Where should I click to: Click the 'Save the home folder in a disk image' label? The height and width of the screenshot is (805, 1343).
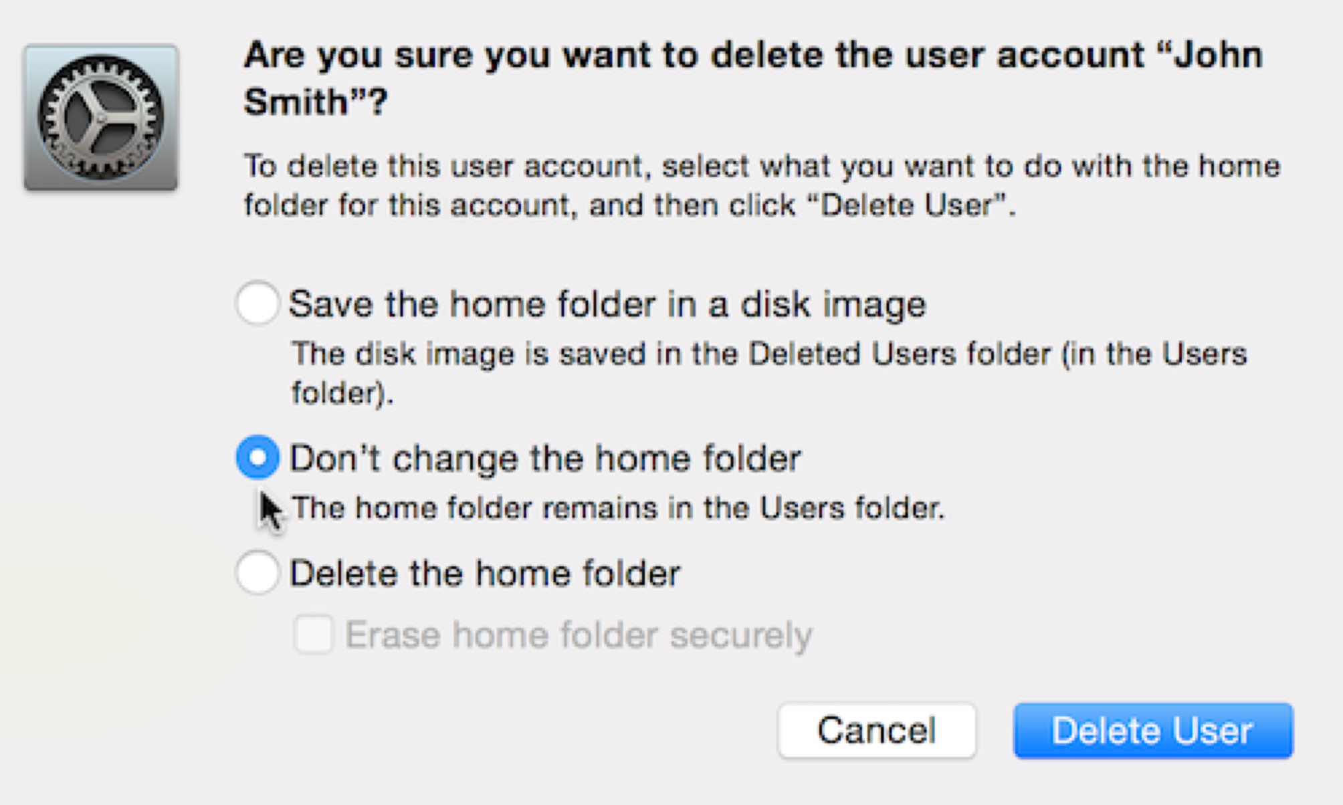(607, 305)
